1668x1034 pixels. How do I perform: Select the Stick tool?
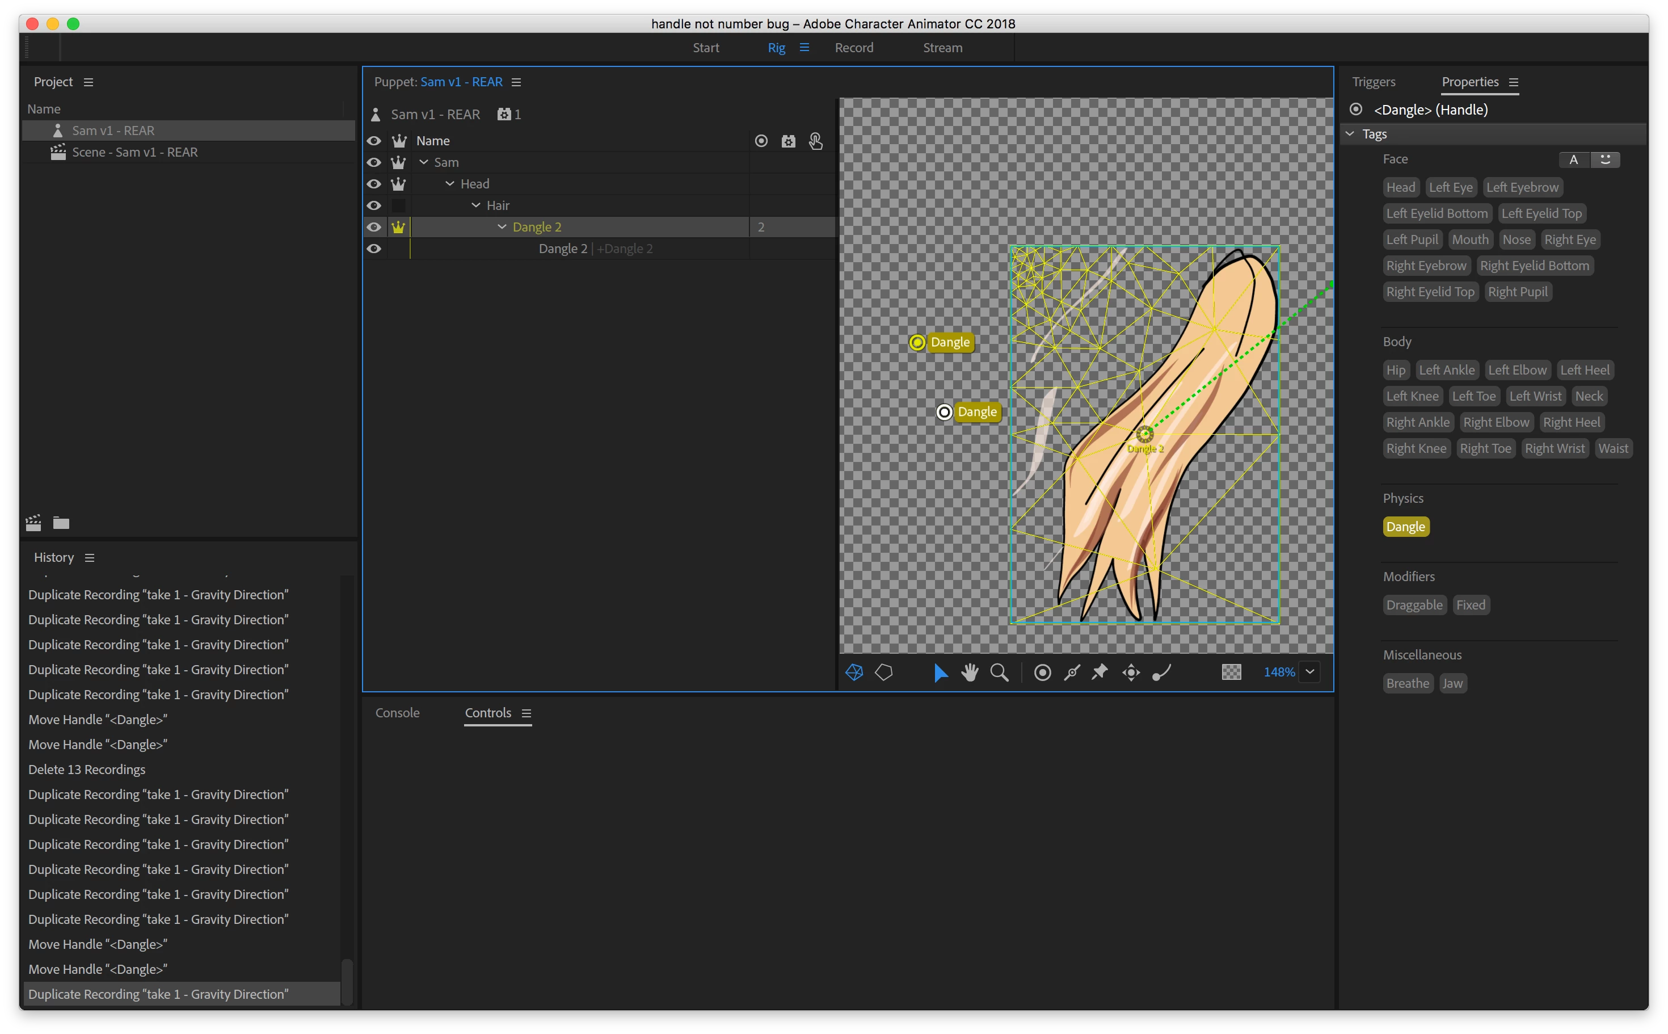coord(1071,672)
